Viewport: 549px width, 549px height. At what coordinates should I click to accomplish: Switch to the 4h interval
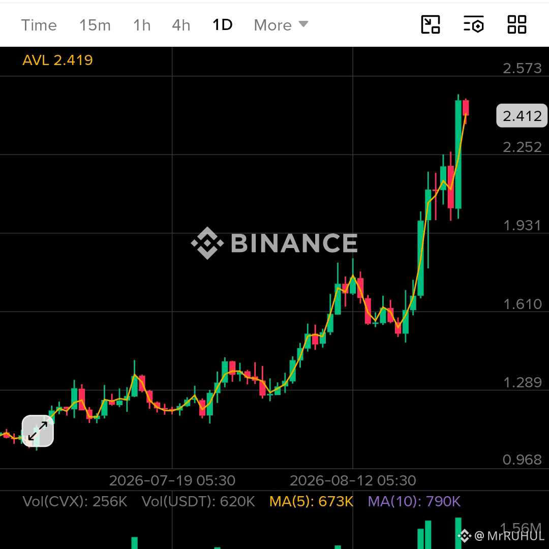tap(181, 25)
